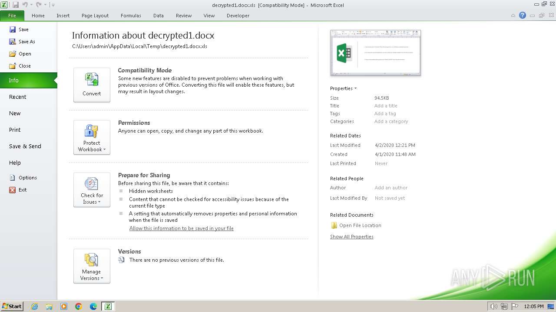Click the Last Printed value Never
556x312 pixels.
pyautogui.click(x=381, y=163)
